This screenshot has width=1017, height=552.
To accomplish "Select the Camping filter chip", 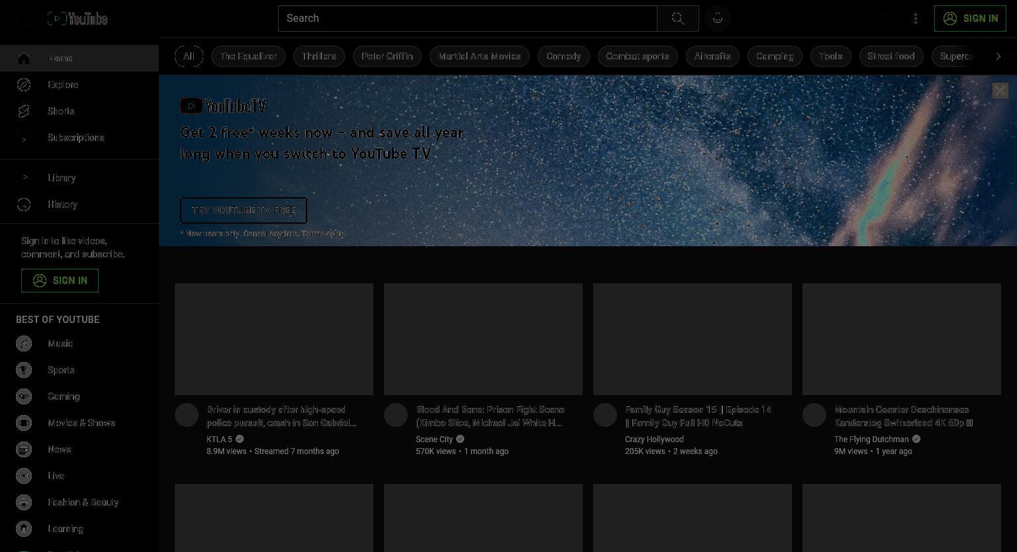I will click(775, 56).
